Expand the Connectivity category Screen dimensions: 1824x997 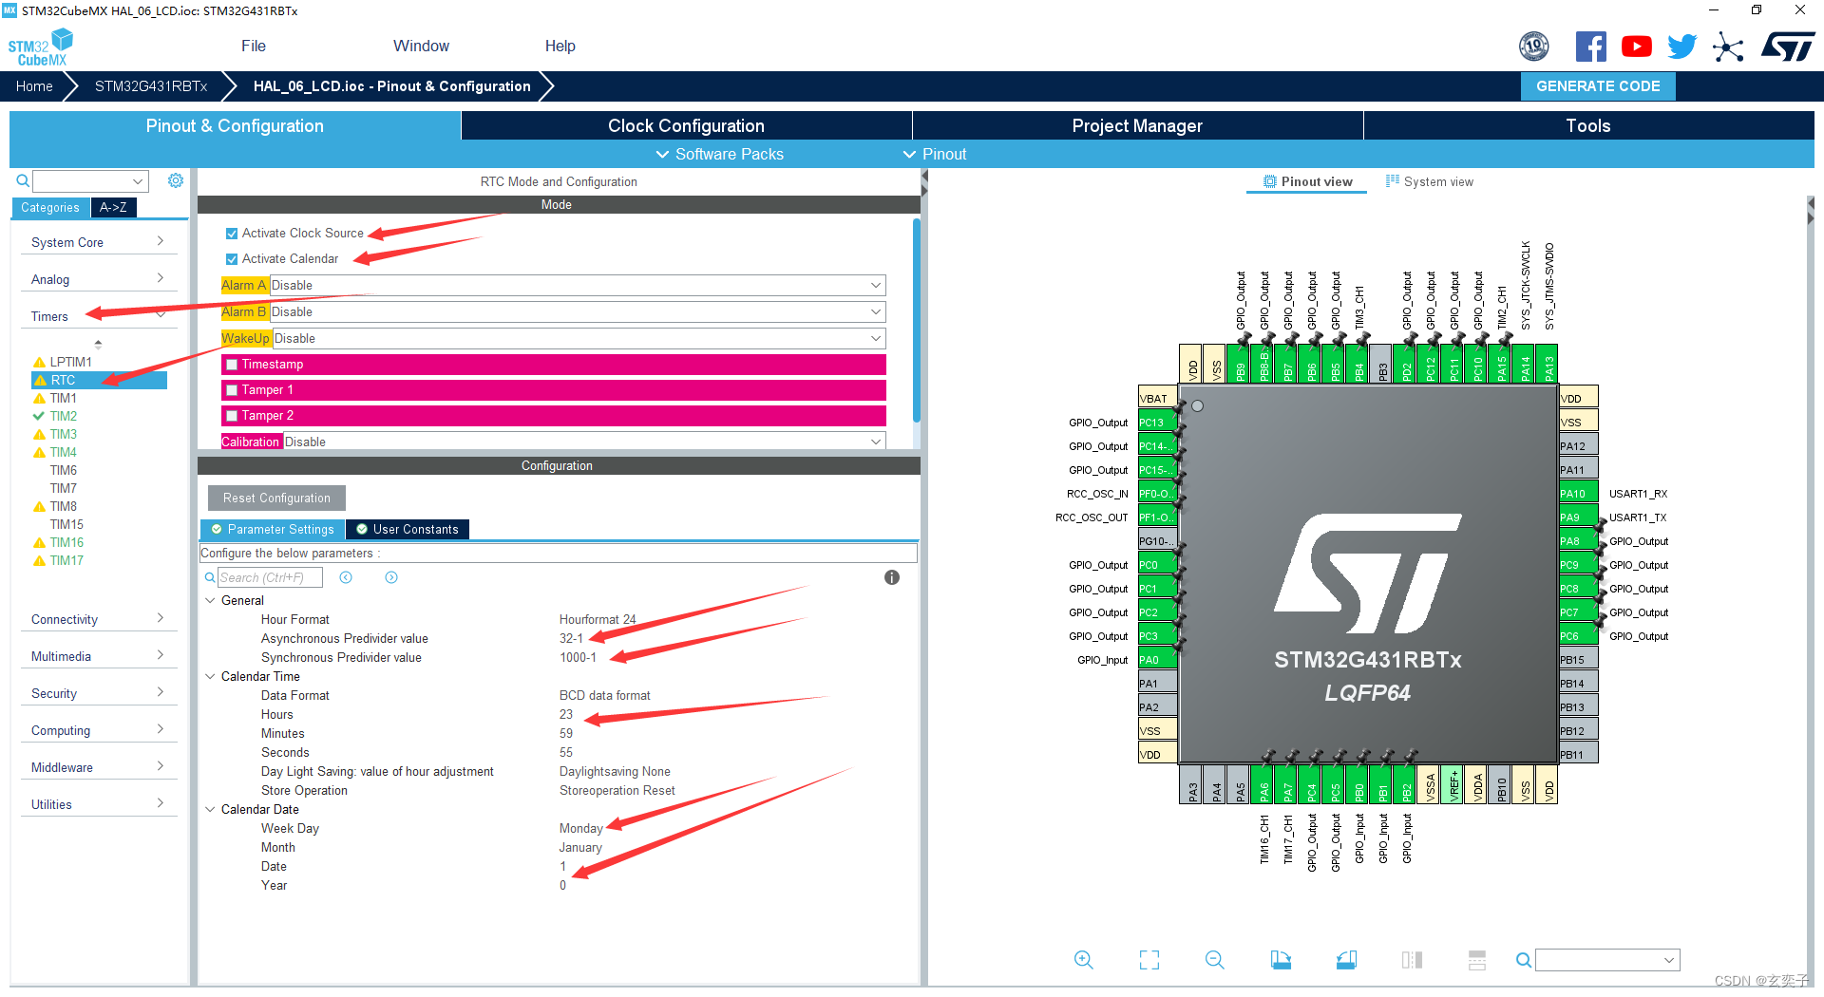[x=98, y=619]
